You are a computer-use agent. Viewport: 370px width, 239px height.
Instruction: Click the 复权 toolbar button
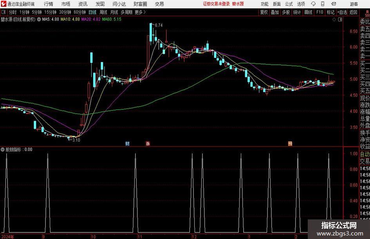264,12
